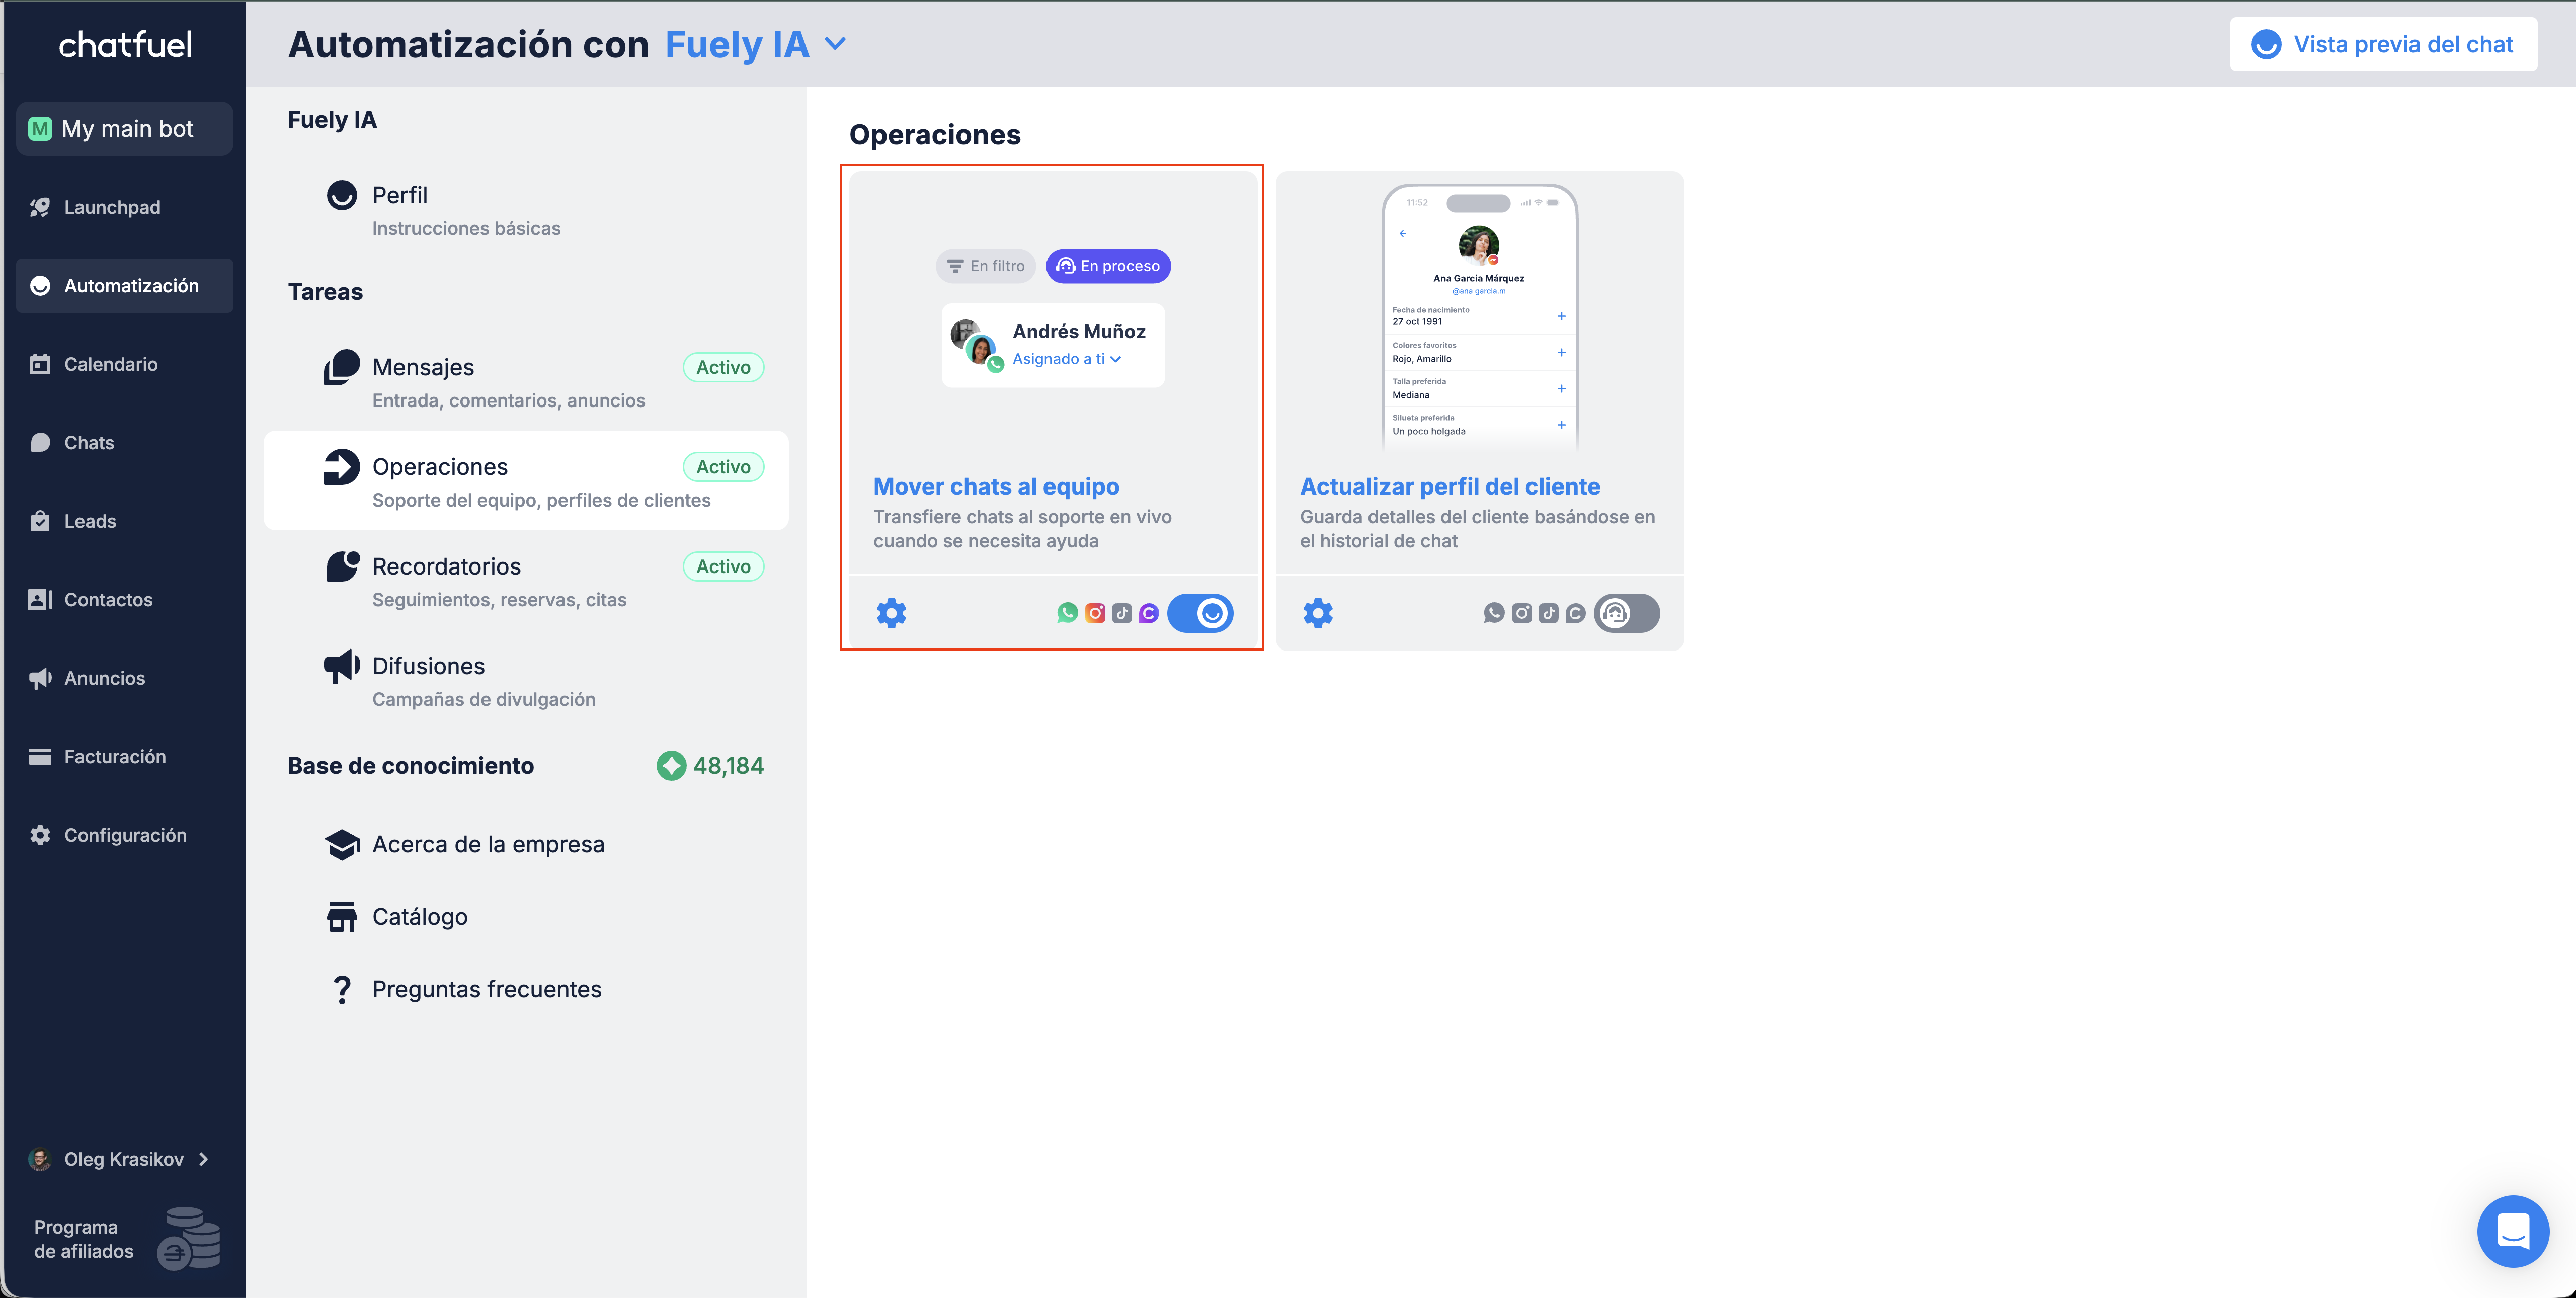Enable the Actualizar perfil del cliente toggle
Viewport: 2576px width, 1298px height.
tap(1627, 613)
